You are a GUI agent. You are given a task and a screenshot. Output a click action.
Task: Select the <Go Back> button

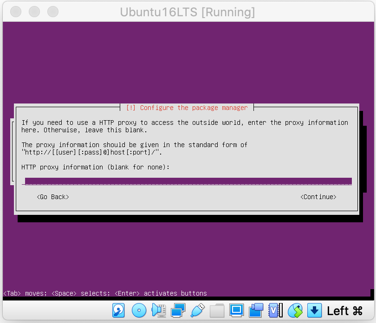pos(53,197)
